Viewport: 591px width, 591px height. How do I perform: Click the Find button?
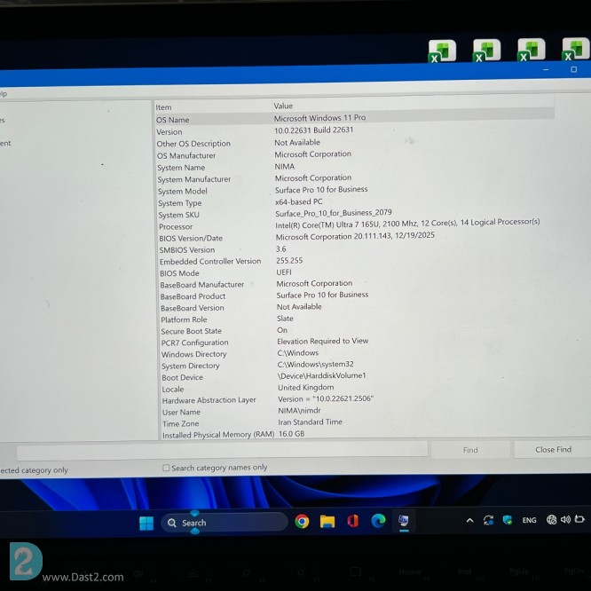point(470,450)
